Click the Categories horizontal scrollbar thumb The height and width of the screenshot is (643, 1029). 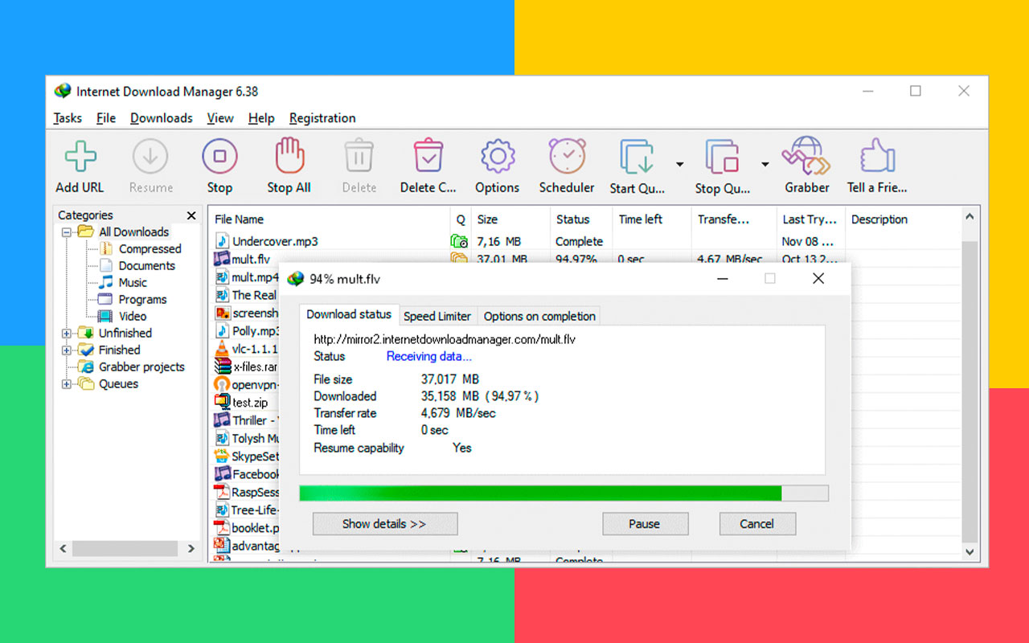click(x=125, y=549)
